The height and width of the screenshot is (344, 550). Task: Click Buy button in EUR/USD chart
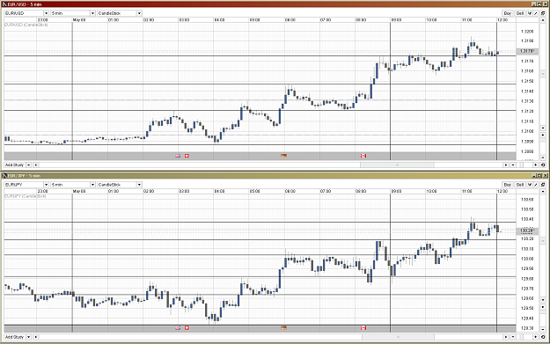tap(507, 13)
